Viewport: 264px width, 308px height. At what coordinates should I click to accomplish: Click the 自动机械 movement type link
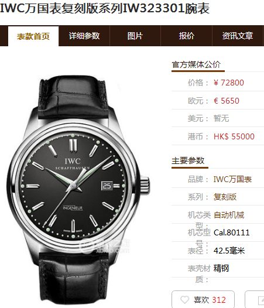coord(229,215)
